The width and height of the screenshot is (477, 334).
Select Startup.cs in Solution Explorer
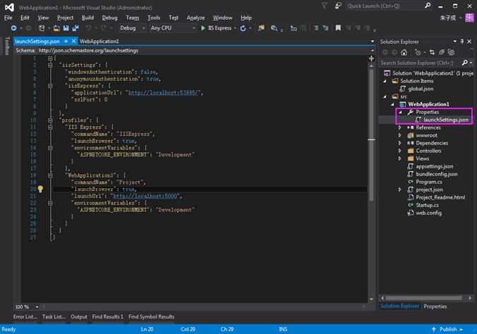[x=427, y=205]
